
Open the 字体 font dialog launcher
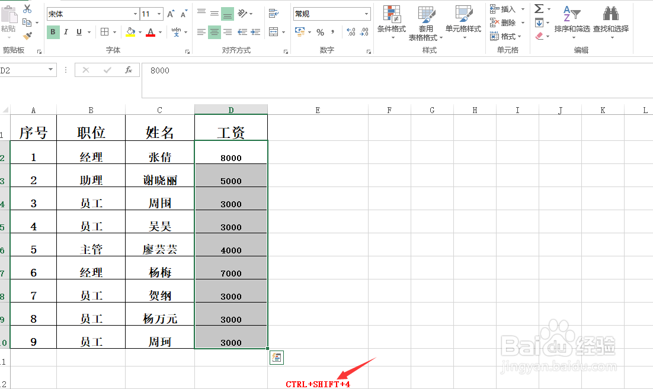(187, 52)
